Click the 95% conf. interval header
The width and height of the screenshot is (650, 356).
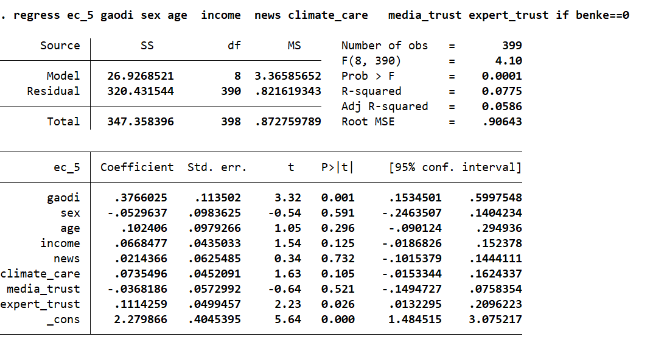[x=455, y=167]
